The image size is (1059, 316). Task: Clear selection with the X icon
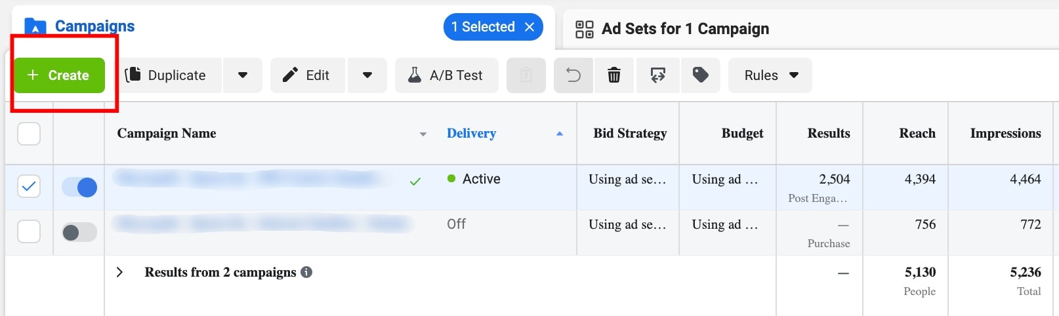point(529,27)
